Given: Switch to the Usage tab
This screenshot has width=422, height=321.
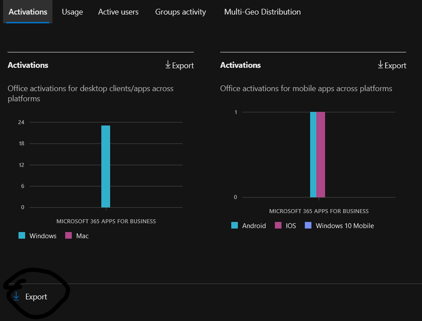Looking at the screenshot, I should tap(72, 12).
